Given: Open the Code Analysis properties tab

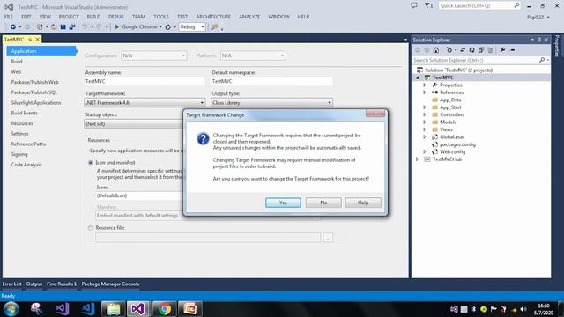Looking at the screenshot, I should 26,165.
